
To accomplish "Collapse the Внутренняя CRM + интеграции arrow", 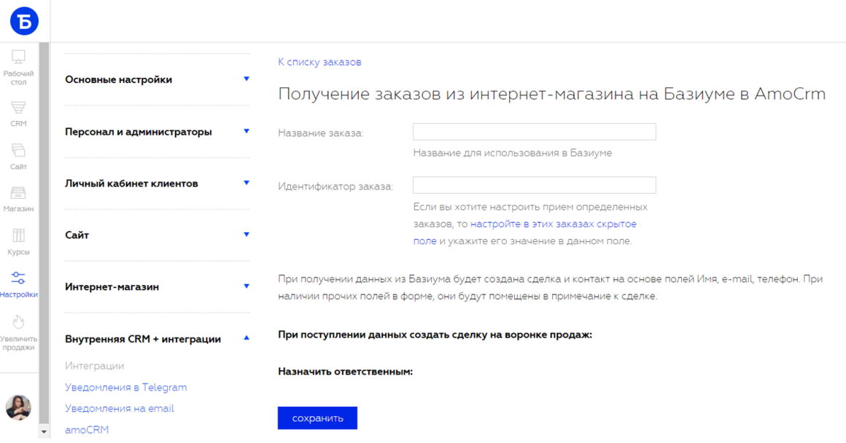I will [247, 339].
